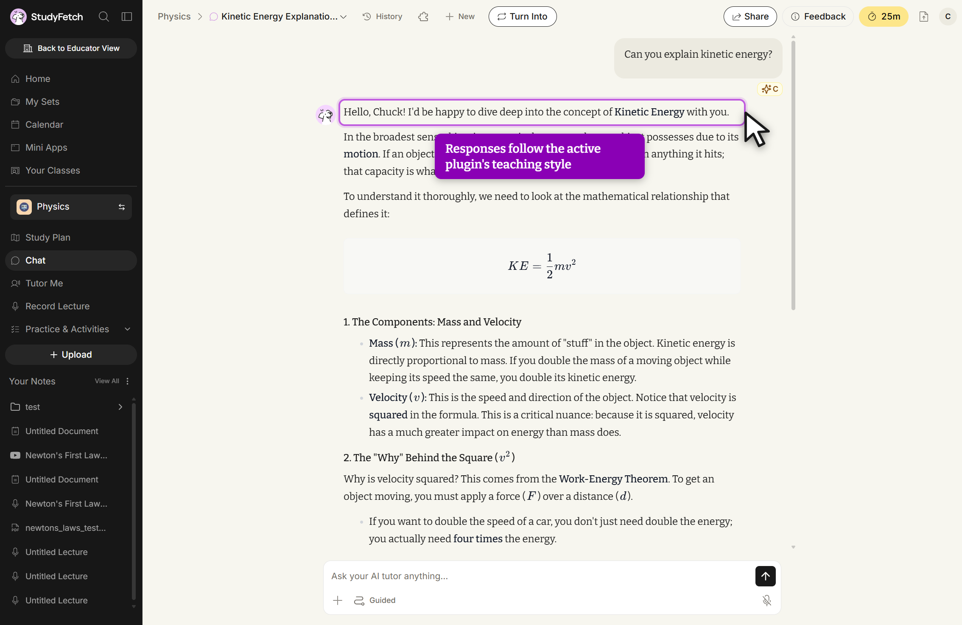962x625 pixels.
Task: Click scroll down arrow of chat
Action: point(793,547)
